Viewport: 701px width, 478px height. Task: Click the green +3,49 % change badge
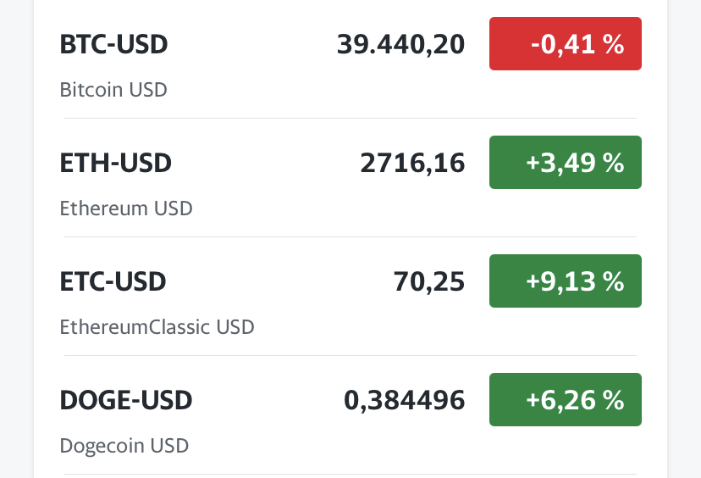pyautogui.click(x=565, y=162)
